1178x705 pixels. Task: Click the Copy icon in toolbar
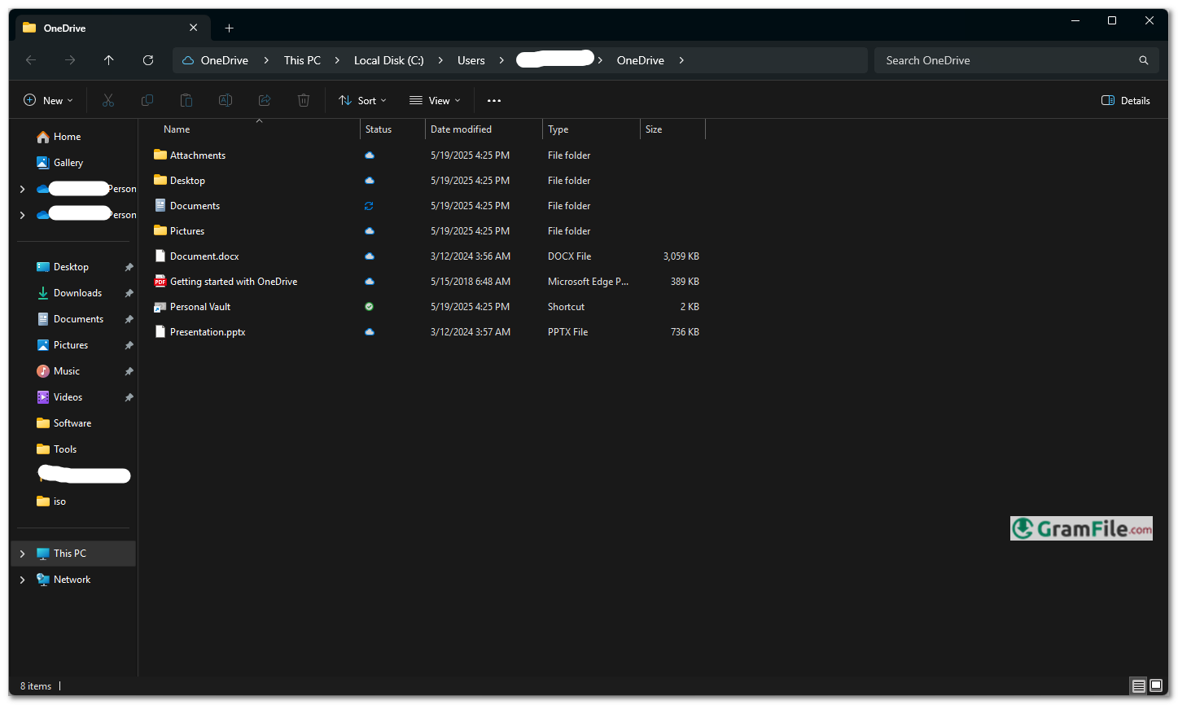click(x=147, y=100)
